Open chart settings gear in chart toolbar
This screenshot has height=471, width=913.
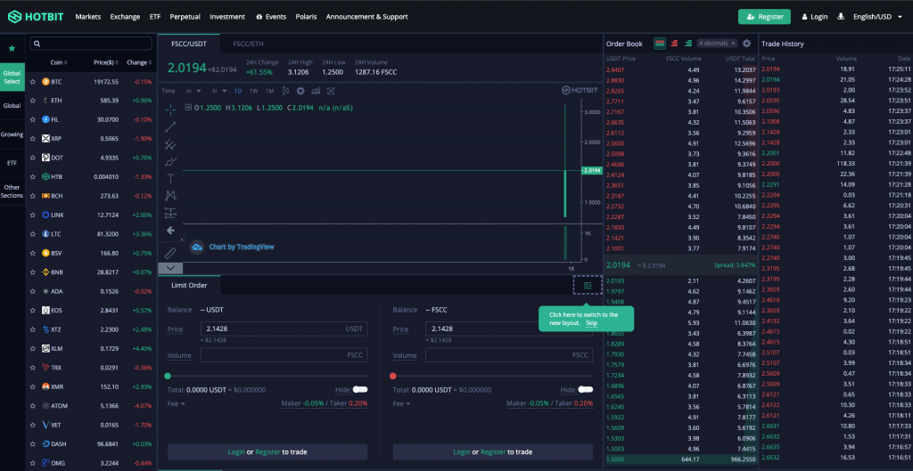[x=300, y=91]
